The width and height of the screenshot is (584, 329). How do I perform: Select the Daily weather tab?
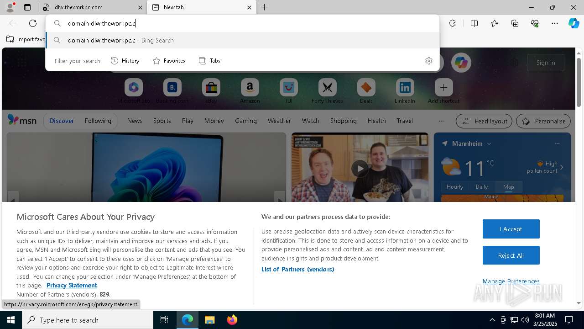[x=482, y=186]
